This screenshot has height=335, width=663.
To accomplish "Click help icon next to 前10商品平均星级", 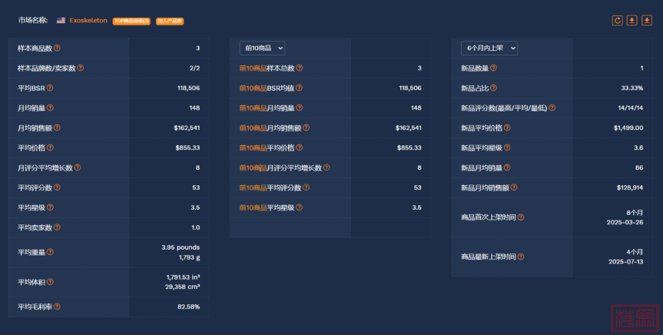I will (x=299, y=207).
